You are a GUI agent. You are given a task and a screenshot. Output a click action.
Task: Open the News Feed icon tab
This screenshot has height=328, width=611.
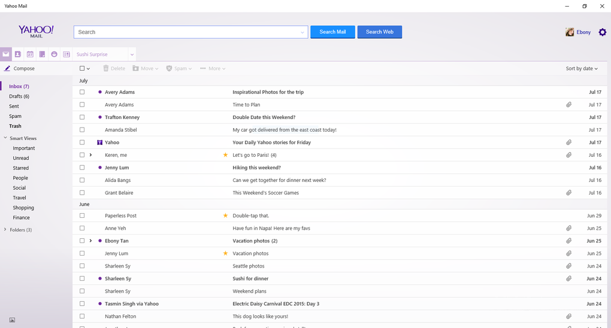pyautogui.click(x=66, y=54)
